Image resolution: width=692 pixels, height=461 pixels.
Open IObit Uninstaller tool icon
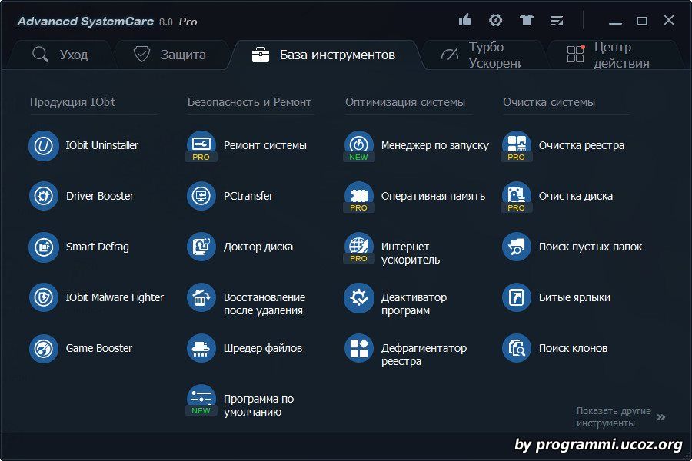[44, 145]
